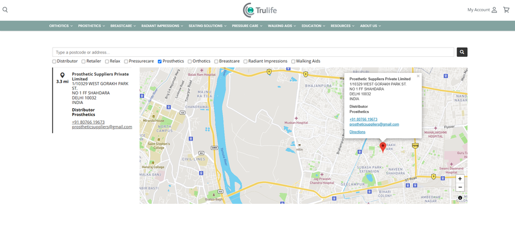Expand the Pressure Care navigation menu

(x=247, y=26)
